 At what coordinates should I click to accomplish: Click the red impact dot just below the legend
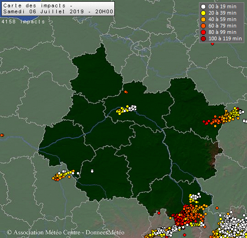point(212,44)
